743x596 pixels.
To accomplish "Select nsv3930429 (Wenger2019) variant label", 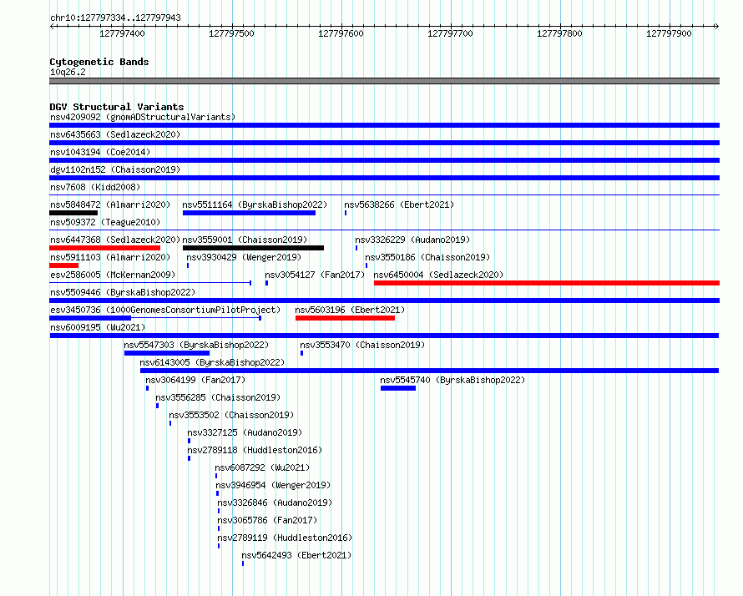I will [244, 257].
